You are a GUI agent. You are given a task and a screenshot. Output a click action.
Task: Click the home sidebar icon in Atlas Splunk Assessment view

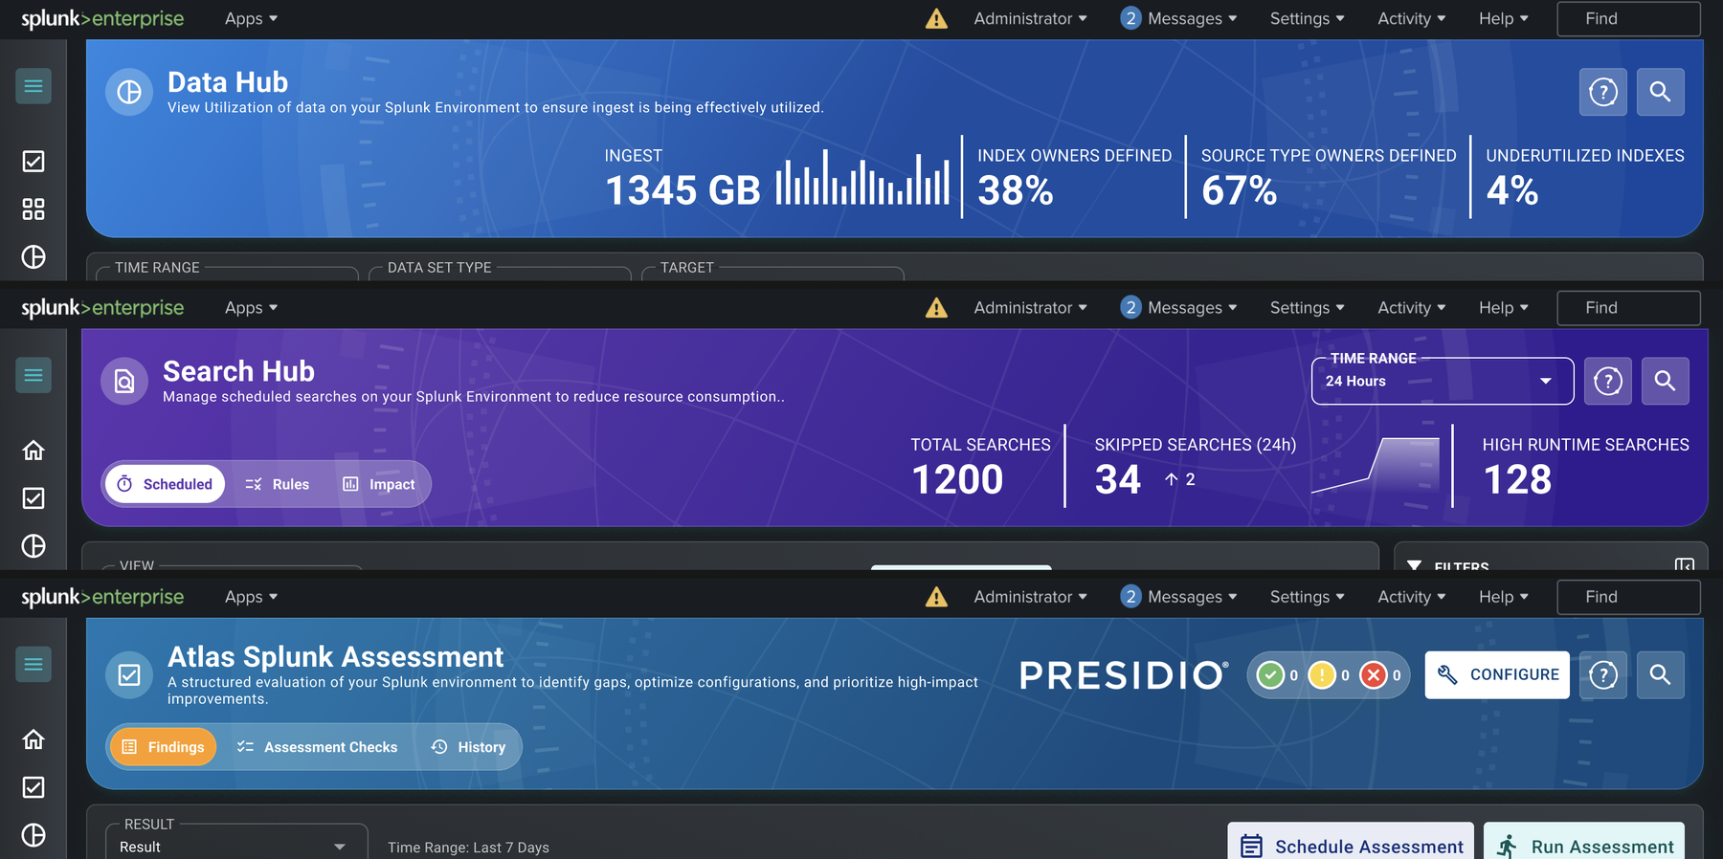(34, 739)
